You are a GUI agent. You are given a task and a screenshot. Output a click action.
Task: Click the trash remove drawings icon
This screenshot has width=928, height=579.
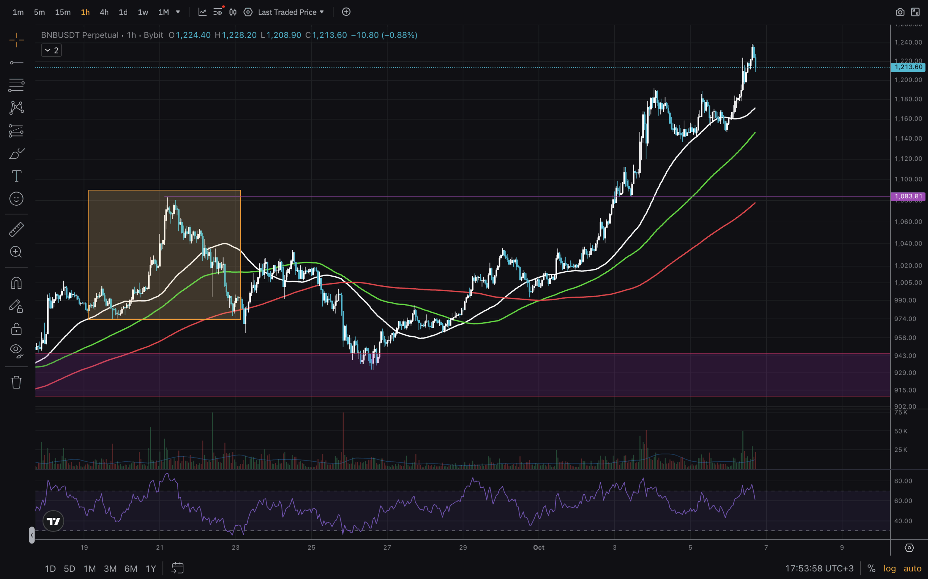point(16,382)
